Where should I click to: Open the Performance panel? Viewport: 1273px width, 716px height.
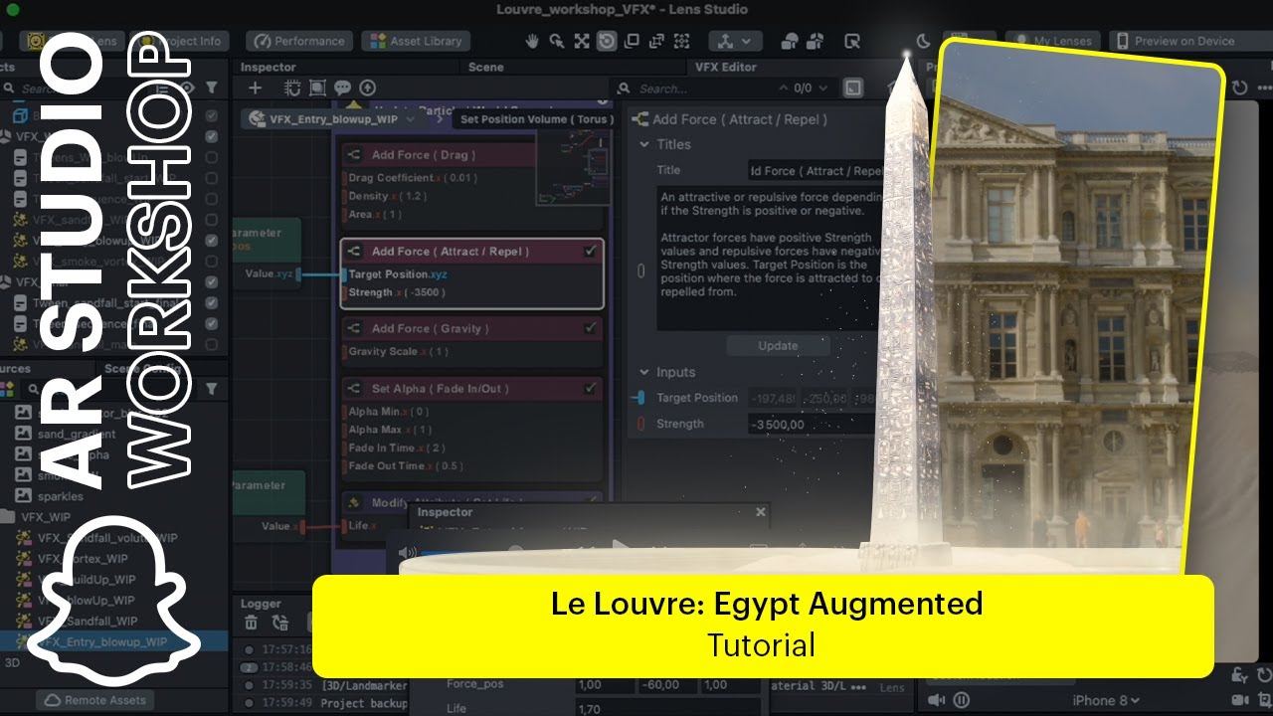click(x=298, y=41)
